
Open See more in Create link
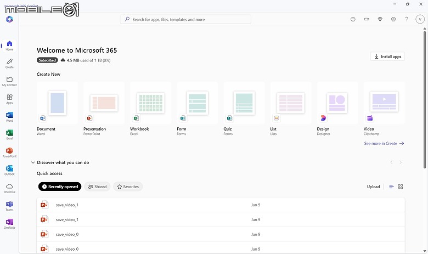pyautogui.click(x=384, y=143)
